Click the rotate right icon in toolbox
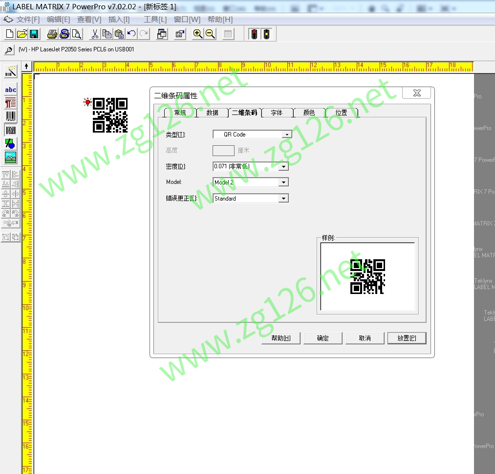Image resolution: width=495 pixels, height=474 pixels. click(x=15, y=213)
